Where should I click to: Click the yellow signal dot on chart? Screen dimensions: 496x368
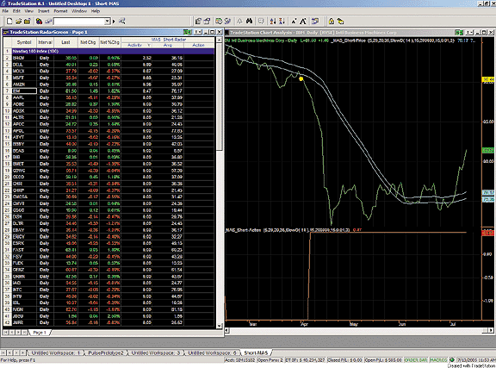(301, 78)
